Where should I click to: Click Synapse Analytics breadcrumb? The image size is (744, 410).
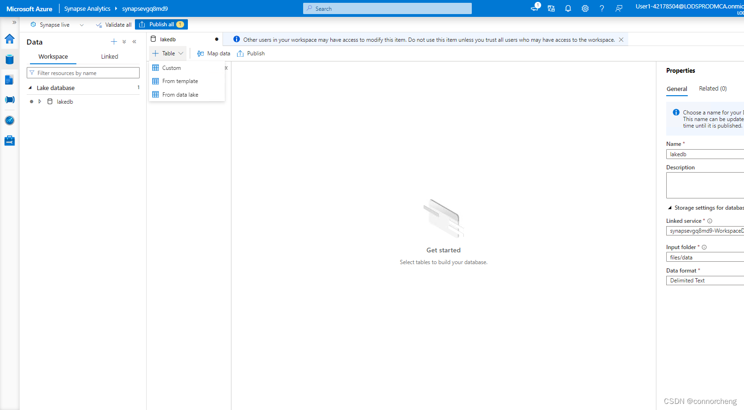tap(87, 9)
